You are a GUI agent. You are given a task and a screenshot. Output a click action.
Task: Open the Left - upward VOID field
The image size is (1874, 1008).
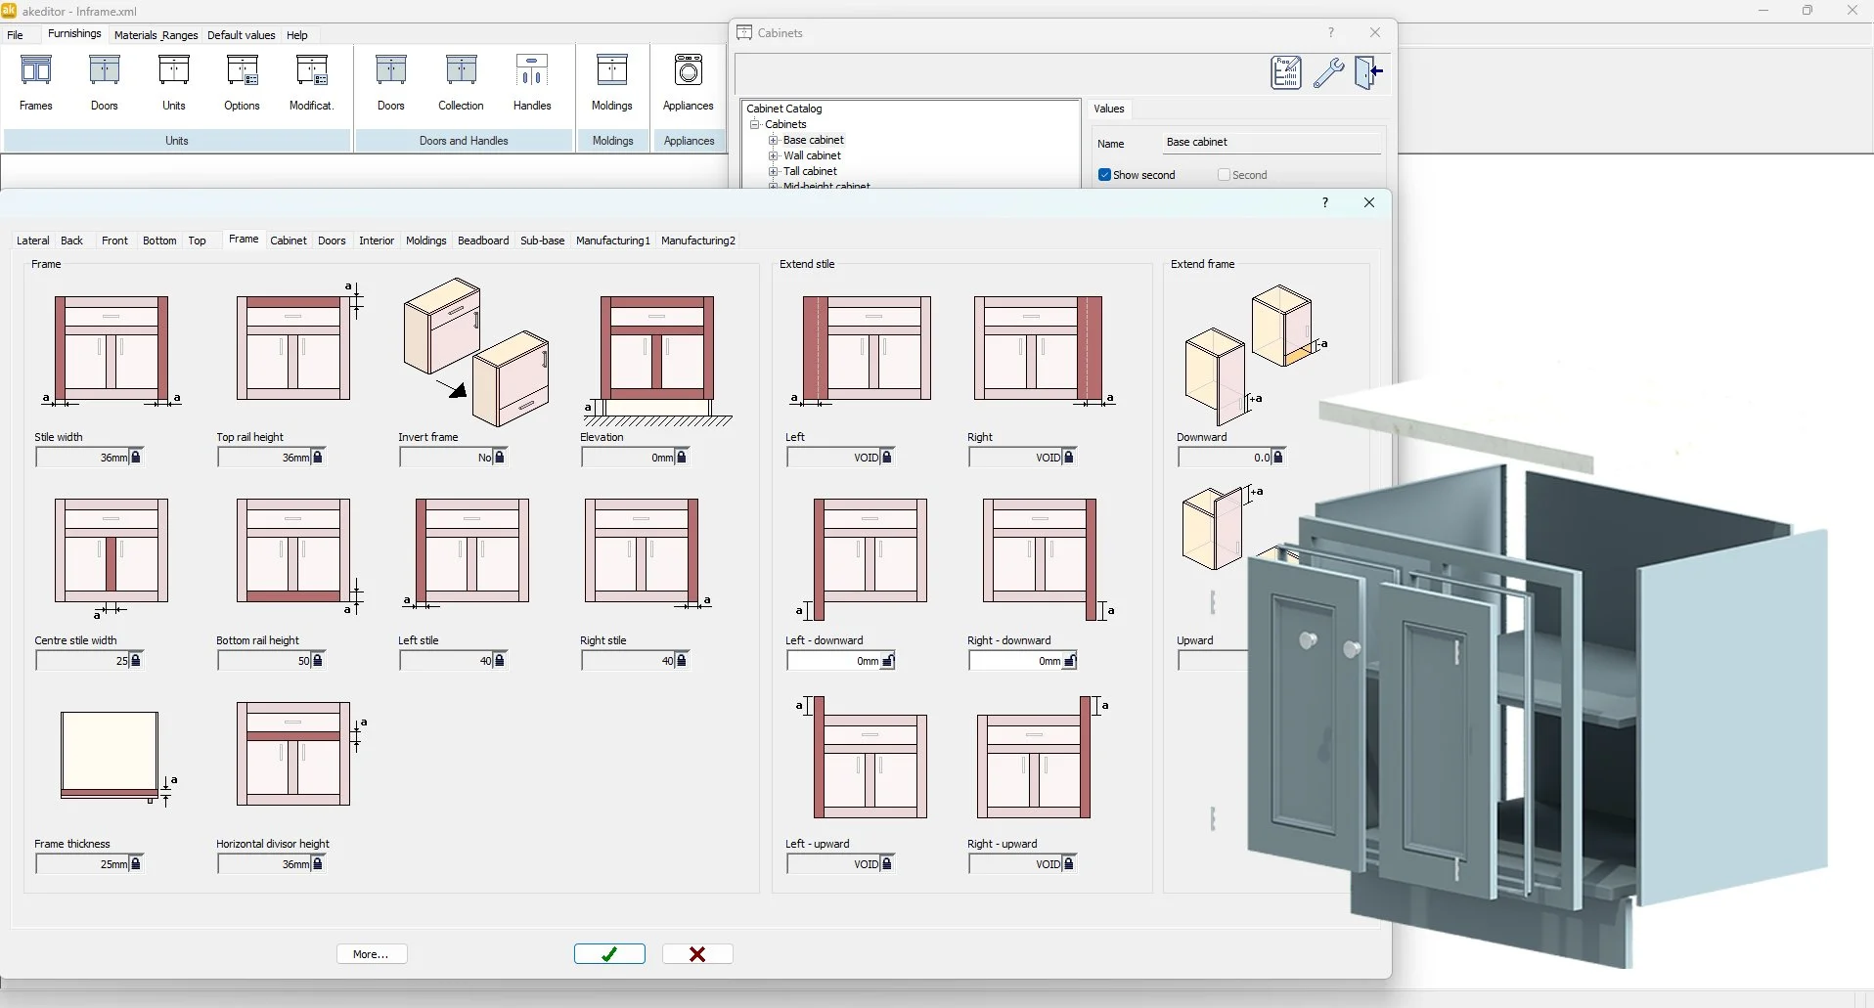(x=834, y=864)
